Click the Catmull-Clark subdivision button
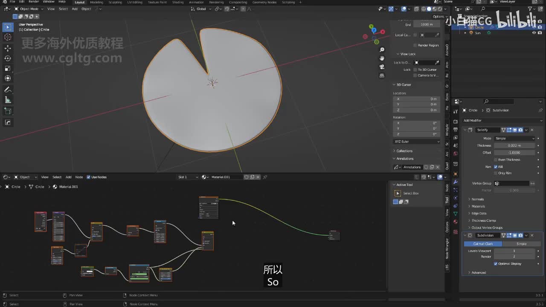 [483, 244]
